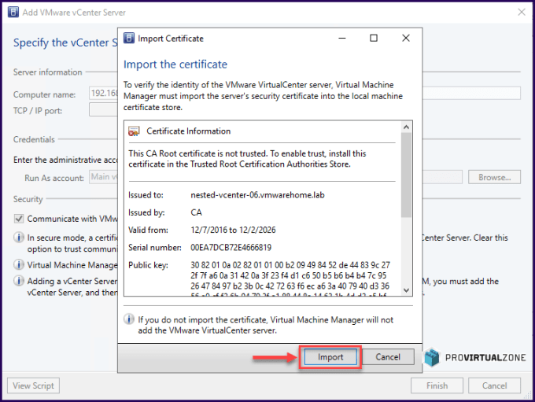Close the Add VMware vCenter Server window
Image resolution: width=535 pixels, height=402 pixels.
click(x=522, y=13)
